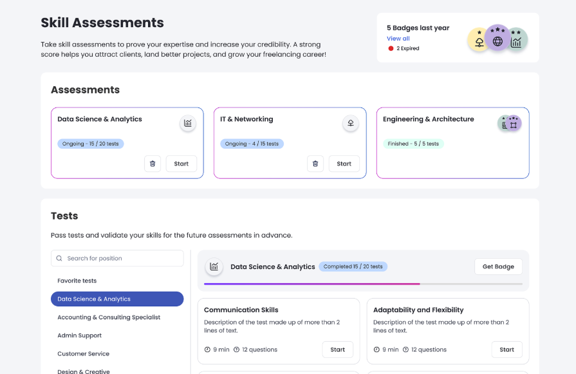Click the Engineering & Architecture badge icons
Viewport: 576px width, 374px height.
(510, 123)
